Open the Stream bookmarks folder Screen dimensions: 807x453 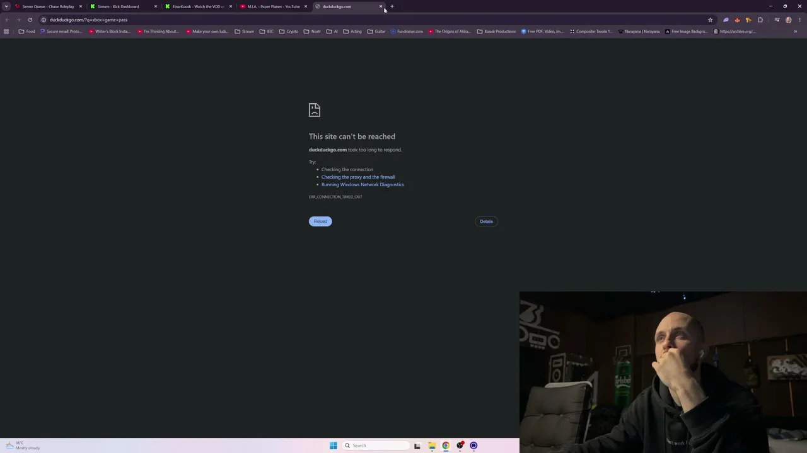click(244, 31)
